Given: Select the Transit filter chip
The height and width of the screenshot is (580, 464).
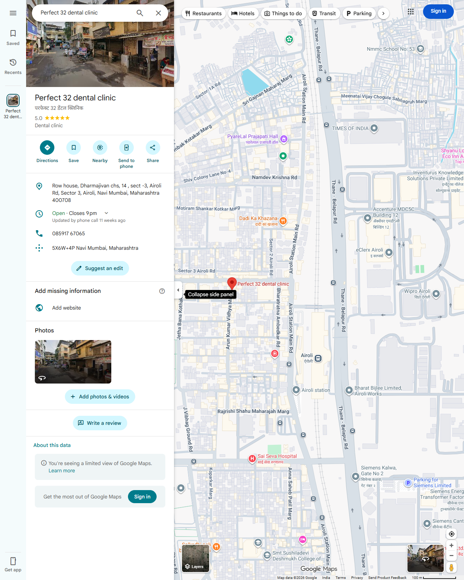Looking at the screenshot, I should pos(324,13).
